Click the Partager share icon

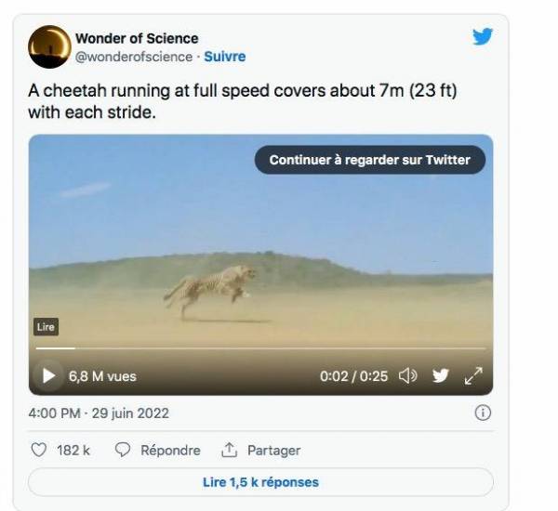click(229, 450)
